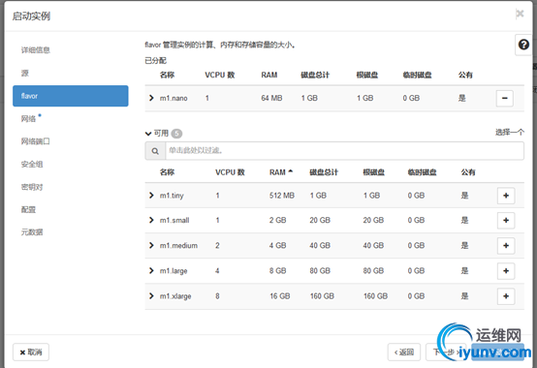The image size is (537, 368).
Task: Sort available flavors by VCPU 数 column
Action: [x=230, y=172]
